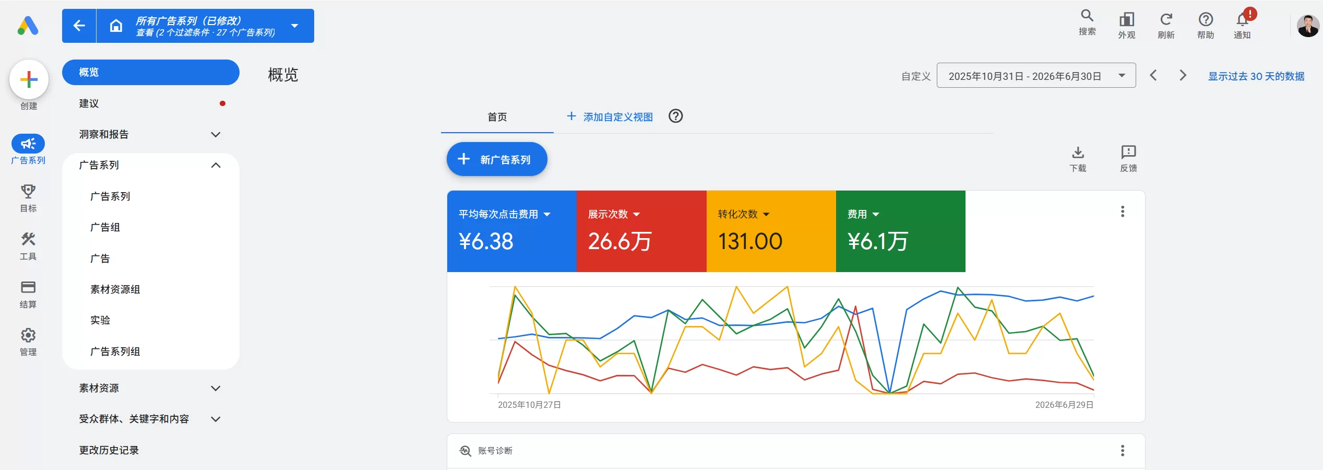The height and width of the screenshot is (470, 1323).
Task: Open the 账号诊断 card three-dot menu
Action: pyautogui.click(x=1123, y=451)
